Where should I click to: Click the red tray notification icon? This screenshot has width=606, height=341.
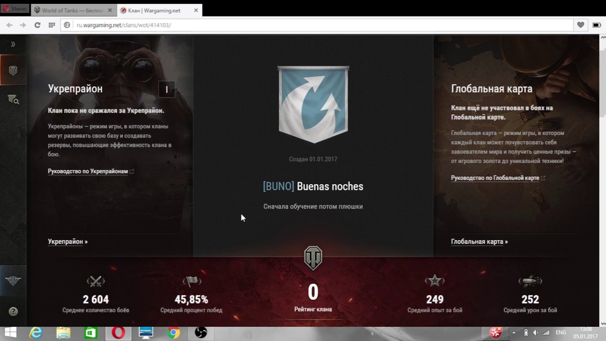(x=496, y=333)
